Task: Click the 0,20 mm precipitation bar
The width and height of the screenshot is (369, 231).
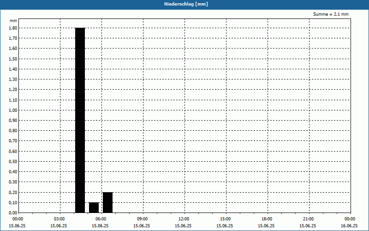Action: pyautogui.click(x=108, y=202)
